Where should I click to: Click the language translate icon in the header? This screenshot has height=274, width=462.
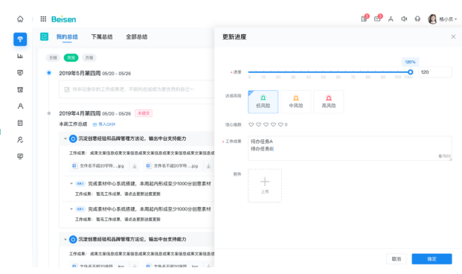click(391, 19)
